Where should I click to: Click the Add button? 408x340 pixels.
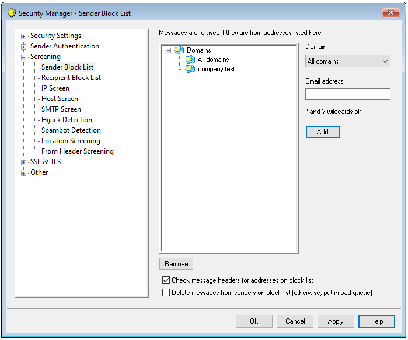[322, 132]
